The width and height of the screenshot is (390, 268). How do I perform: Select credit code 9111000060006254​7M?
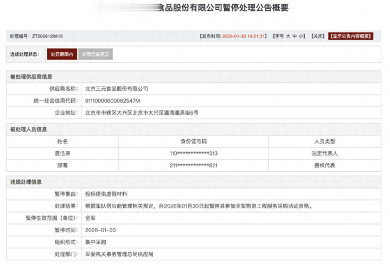coord(112,101)
